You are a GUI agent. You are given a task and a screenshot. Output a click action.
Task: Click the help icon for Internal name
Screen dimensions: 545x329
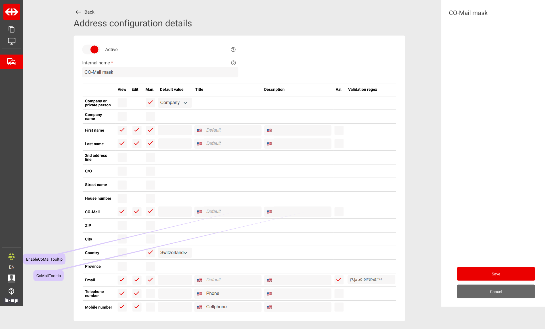(x=233, y=63)
